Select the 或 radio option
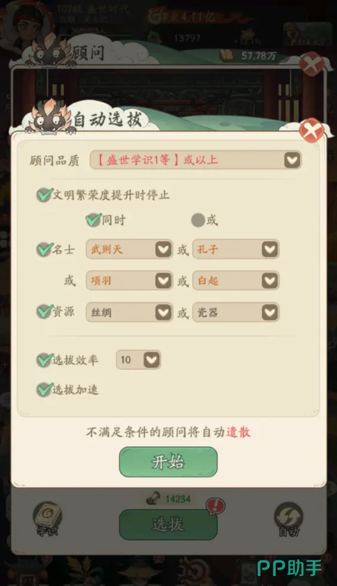This screenshot has height=586, width=337. pos(198,220)
